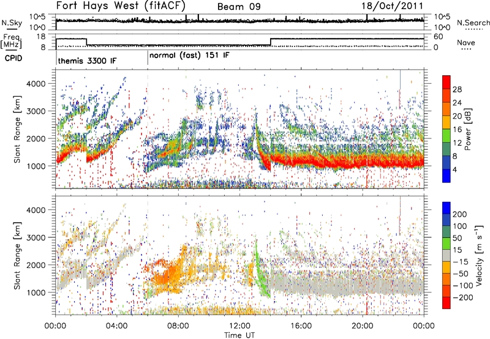Click the '20:00' time tick label
Viewport: 490px width, 339px height.
point(362,326)
